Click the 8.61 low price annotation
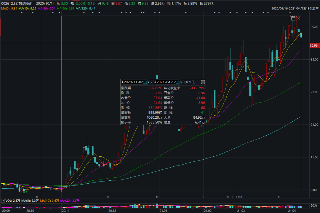The width and height of the screenshot is (320, 213). [x=26, y=192]
